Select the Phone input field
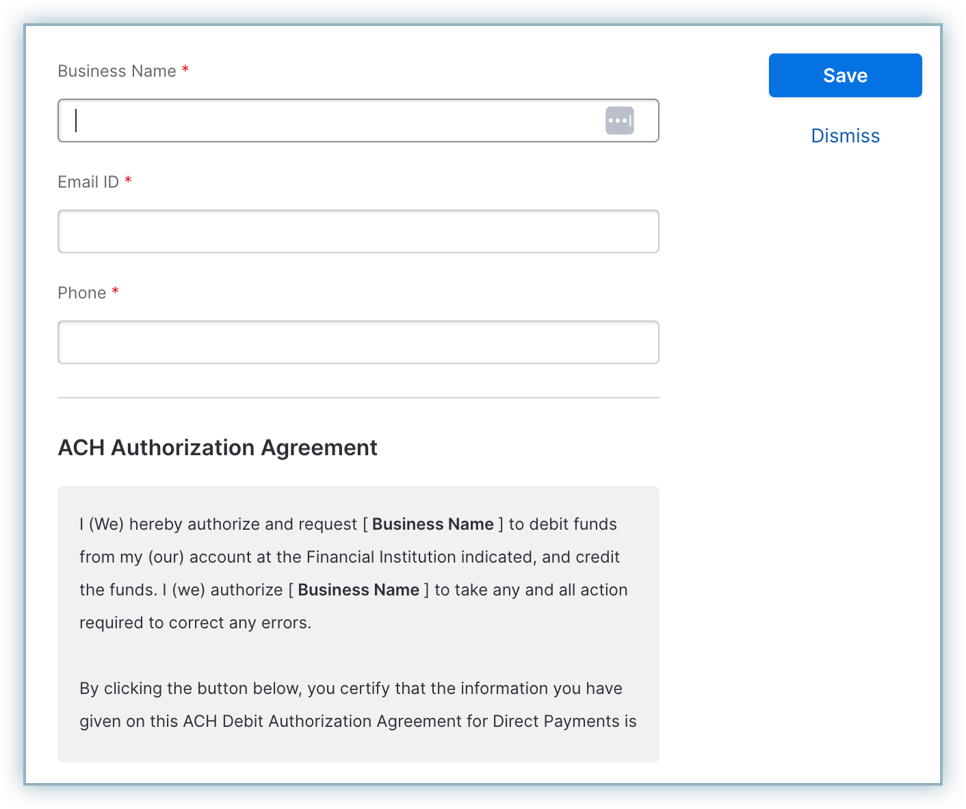This screenshot has width=966, height=809. (x=358, y=342)
